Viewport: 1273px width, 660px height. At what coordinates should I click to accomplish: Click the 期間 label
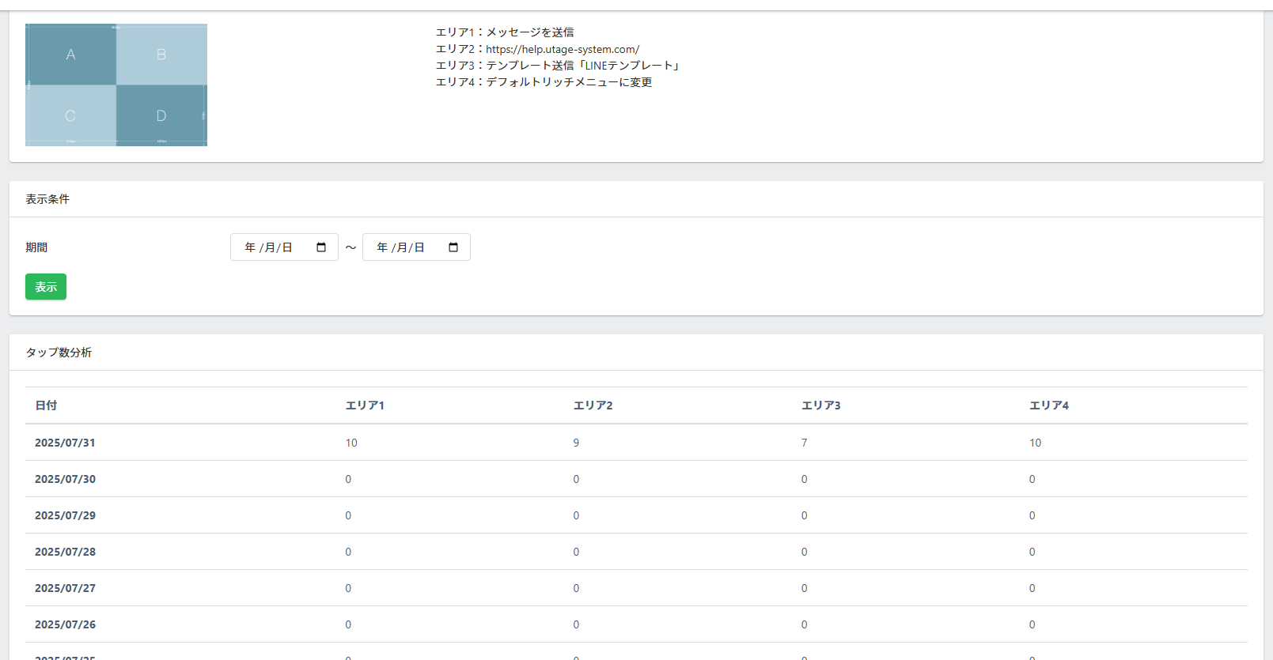(36, 247)
